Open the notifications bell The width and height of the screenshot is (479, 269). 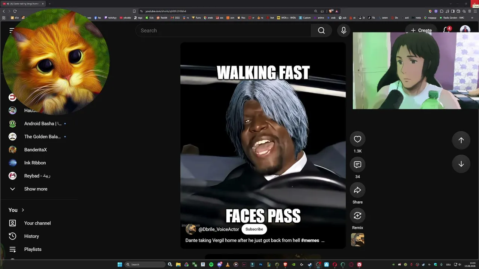(446, 30)
